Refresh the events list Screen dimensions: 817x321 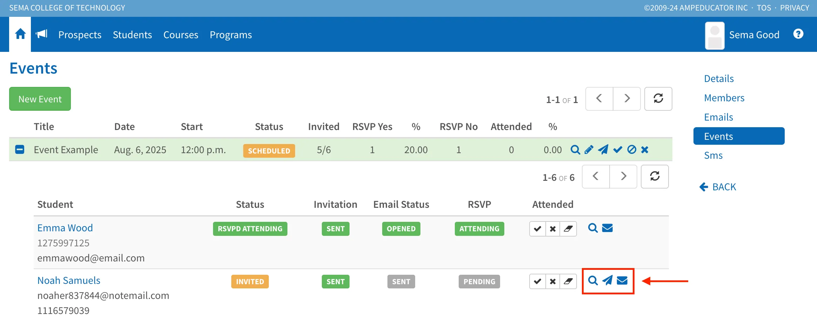click(x=658, y=98)
